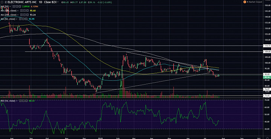Image resolution: width=271 pixels, height=139 pixels.
Task: Open format settings for the RSI (14, close) indicator
Action: 23,101
